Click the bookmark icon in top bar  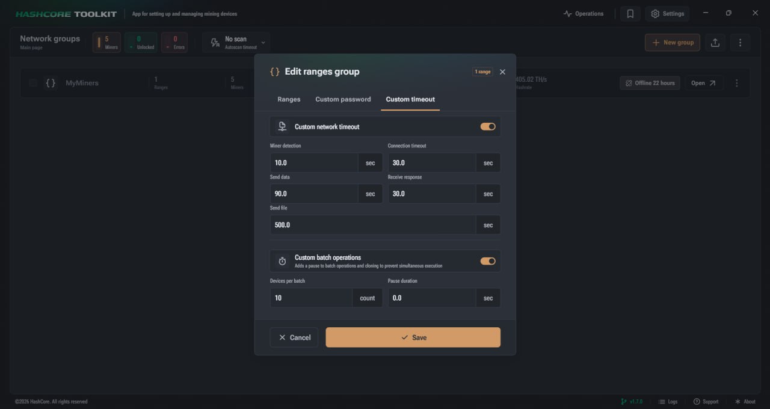[630, 14]
